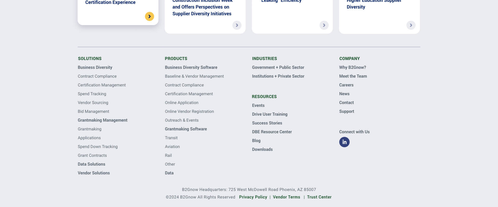Viewport: 498px width, 207px height.
Task: Open Vendor Solutions link
Action: (x=94, y=173)
